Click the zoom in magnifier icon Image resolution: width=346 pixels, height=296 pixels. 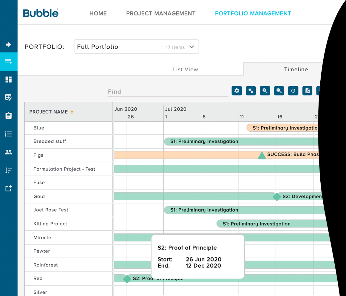click(x=265, y=91)
